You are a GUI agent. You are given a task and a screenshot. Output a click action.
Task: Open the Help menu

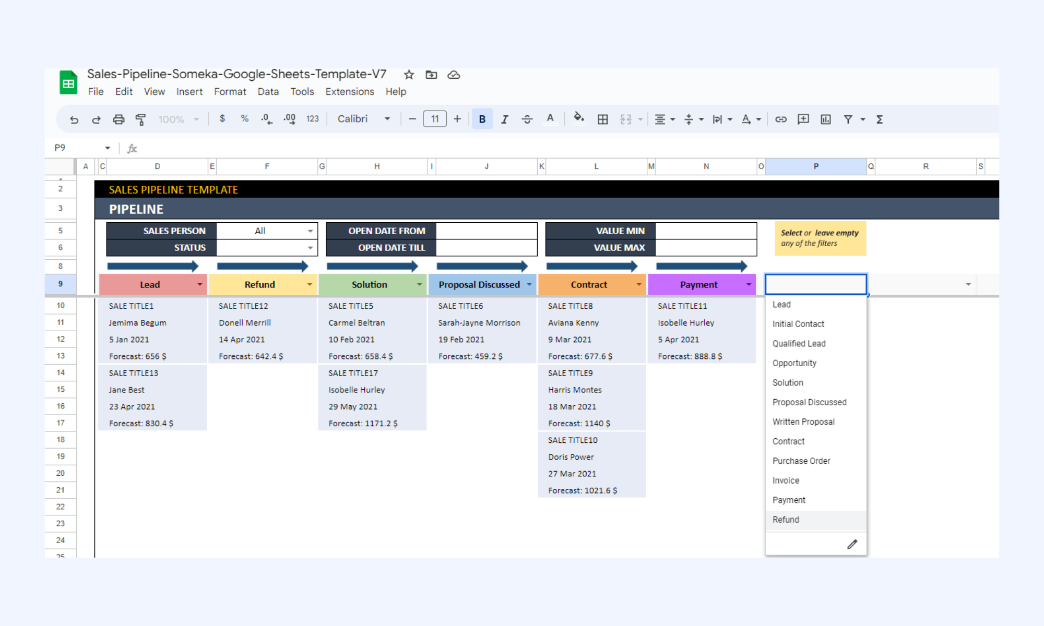click(396, 91)
